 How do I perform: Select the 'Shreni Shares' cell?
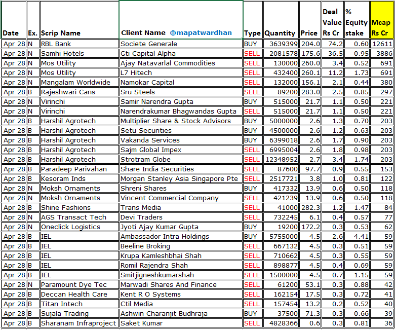(181, 189)
